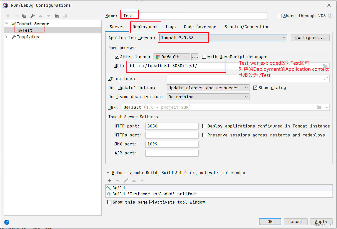Screen dimensions: 337x229
Task: Remove configuration with minus icon
Action: [x=16, y=16]
